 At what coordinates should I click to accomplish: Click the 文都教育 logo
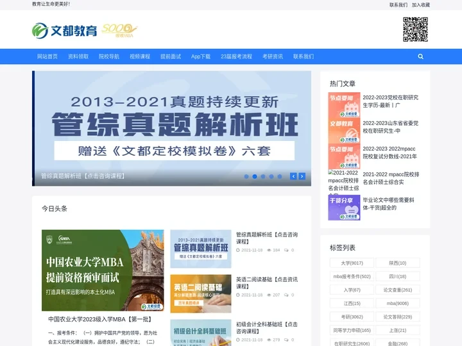pyautogui.click(x=65, y=31)
